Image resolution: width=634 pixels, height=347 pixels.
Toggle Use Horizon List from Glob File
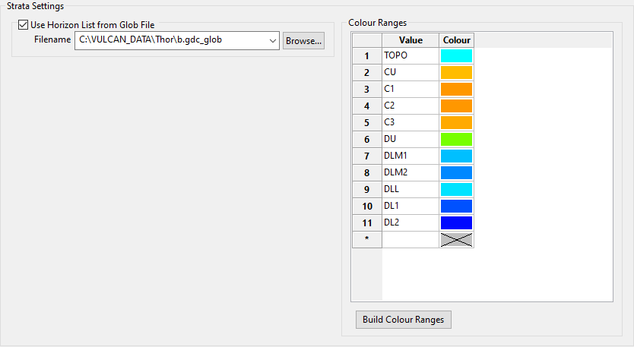click(24, 25)
